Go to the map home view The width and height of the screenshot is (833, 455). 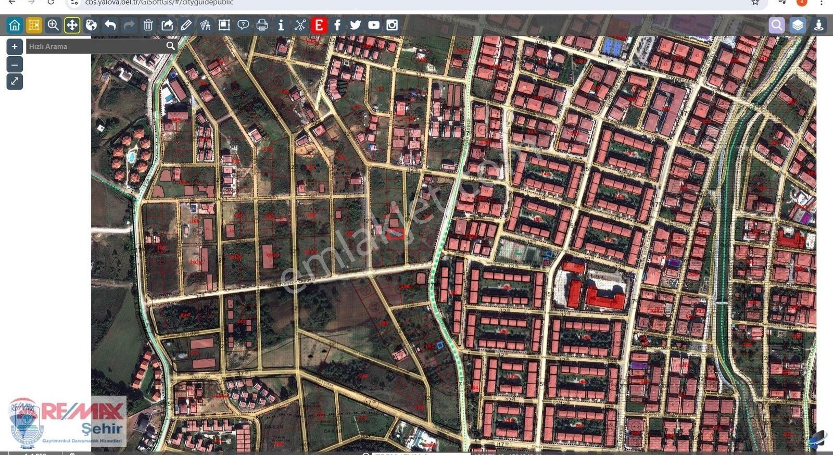[15, 25]
